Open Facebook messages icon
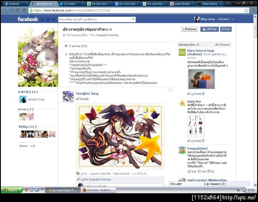This screenshot has width=258, height=202. [x=48, y=19]
